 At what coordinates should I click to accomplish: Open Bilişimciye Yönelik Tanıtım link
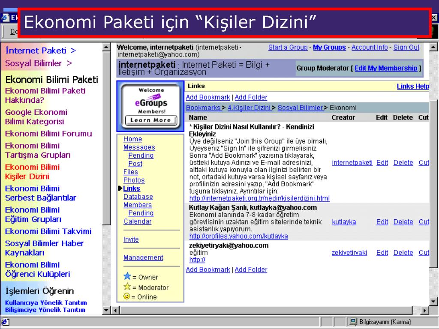(45, 310)
